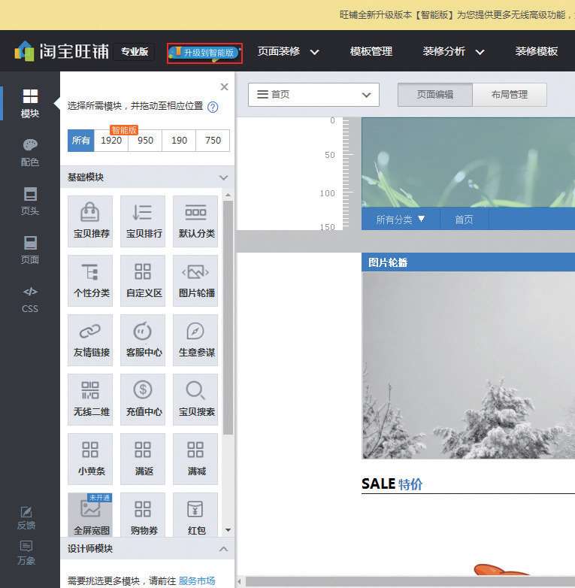
Task: Filter modules by 1920 width
Action: pyautogui.click(x=111, y=141)
